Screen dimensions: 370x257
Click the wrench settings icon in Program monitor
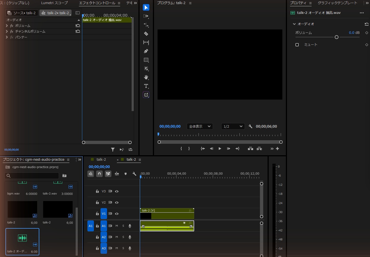coord(250,126)
